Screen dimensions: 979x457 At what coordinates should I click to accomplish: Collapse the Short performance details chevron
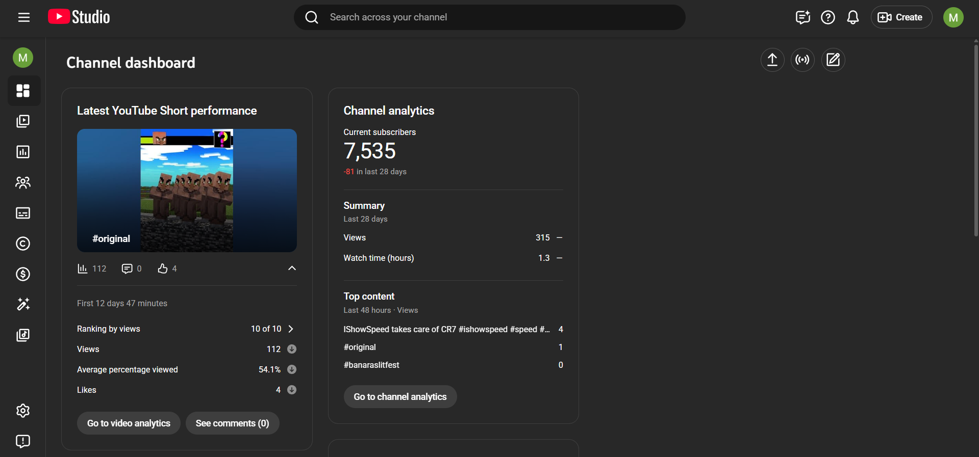pyautogui.click(x=292, y=268)
